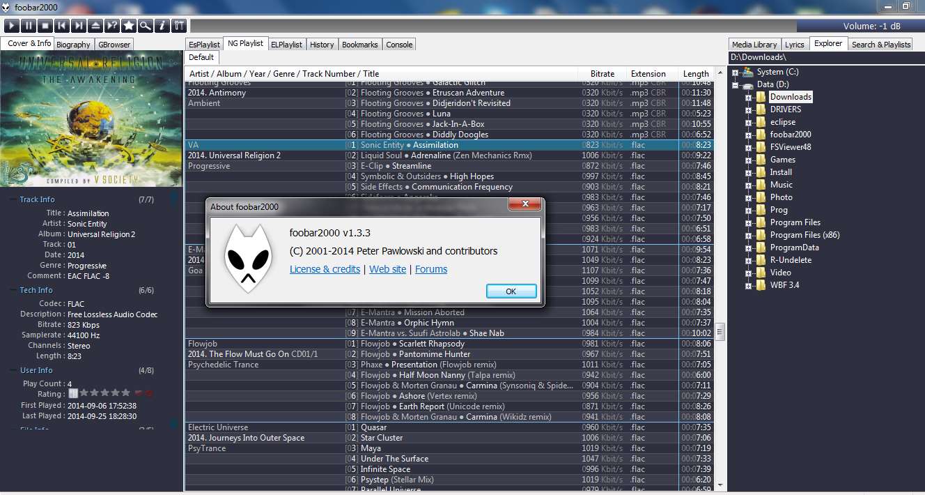
Task: Skip to the next track icon
Action: pos(79,26)
